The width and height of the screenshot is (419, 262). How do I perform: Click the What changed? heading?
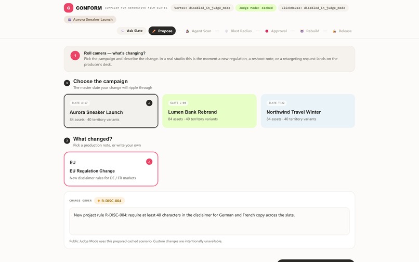(x=93, y=139)
